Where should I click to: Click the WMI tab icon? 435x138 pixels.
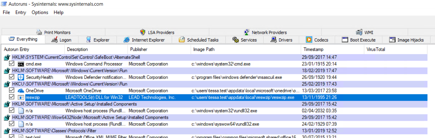[x=359, y=32]
